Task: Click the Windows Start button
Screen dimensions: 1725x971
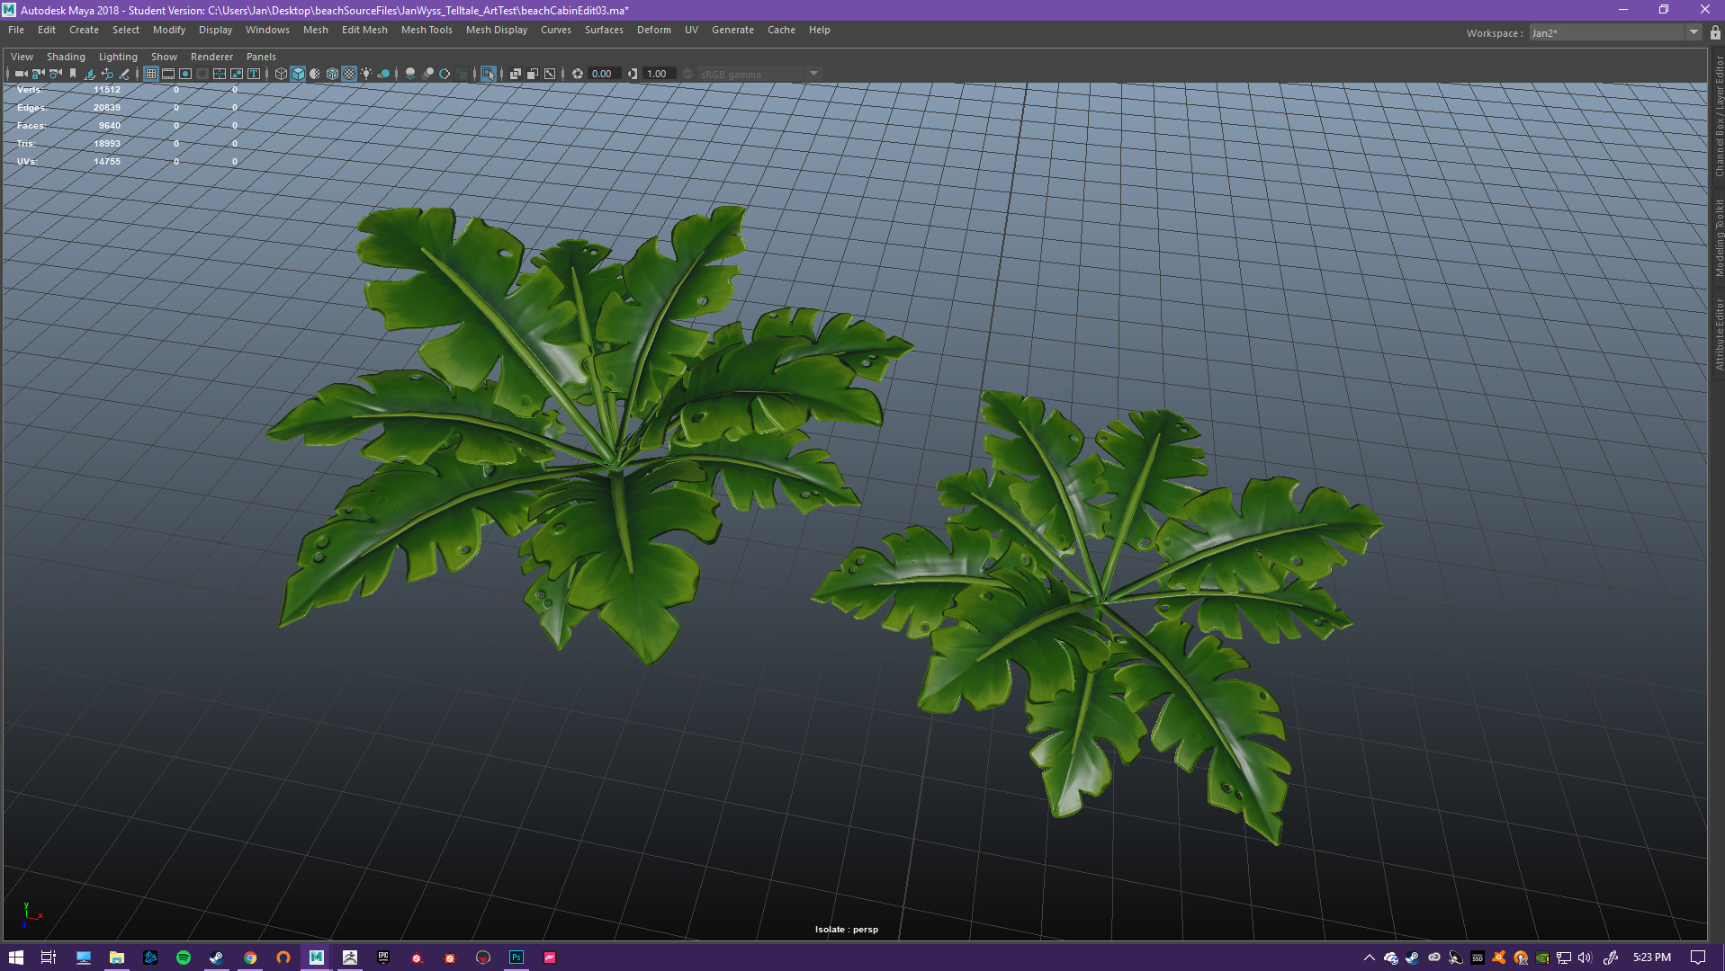Action: point(15,958)
